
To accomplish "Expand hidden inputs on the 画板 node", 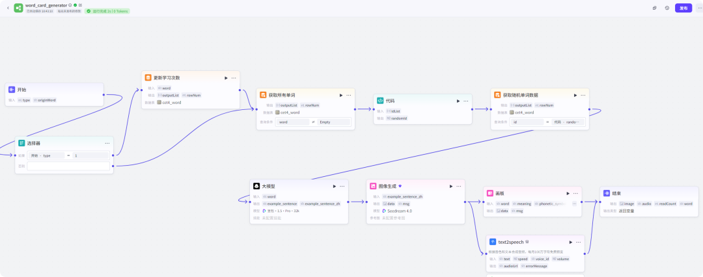I will coord(573,204).
